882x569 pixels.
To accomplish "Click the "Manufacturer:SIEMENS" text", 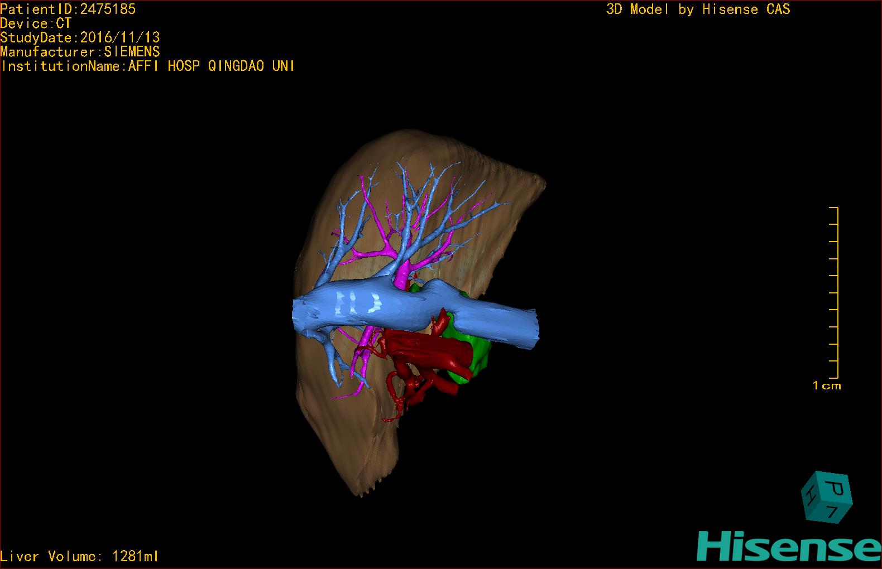I will click(x=80, y=52).
